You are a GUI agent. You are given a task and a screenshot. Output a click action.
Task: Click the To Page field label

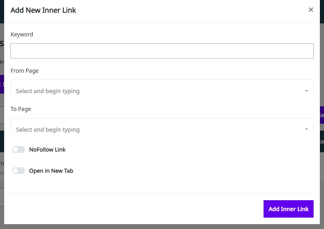click(21, 109)
